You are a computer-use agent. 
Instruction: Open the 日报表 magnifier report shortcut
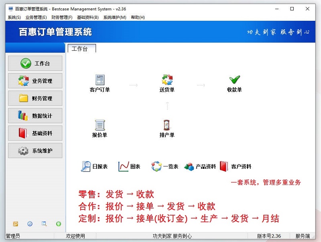94,166
